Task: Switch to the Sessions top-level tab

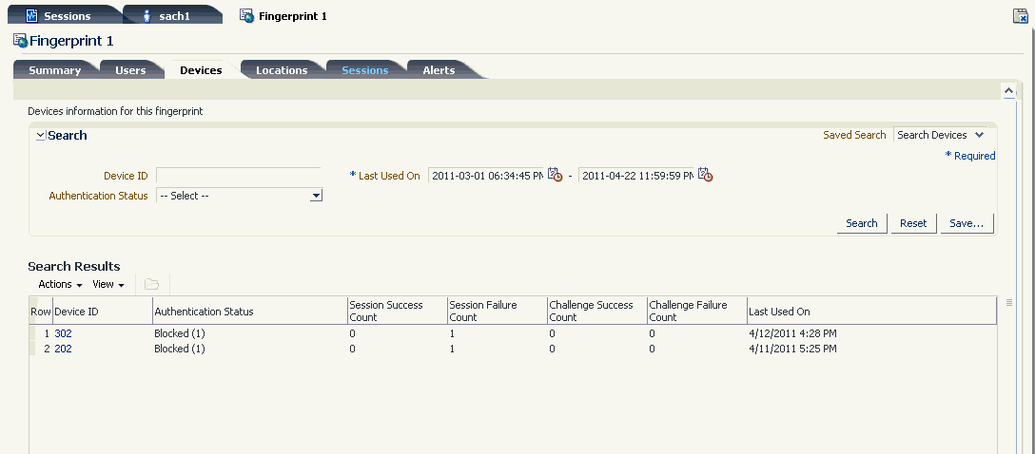Action: coord(67,16)
